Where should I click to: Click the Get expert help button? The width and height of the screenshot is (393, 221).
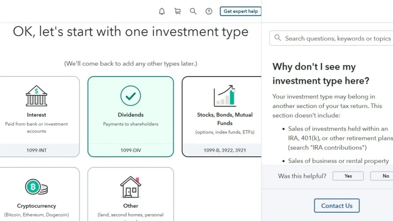[240, 11]
